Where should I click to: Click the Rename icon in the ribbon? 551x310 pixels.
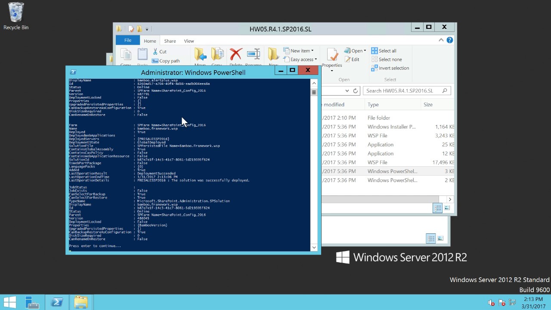(254, 54)
